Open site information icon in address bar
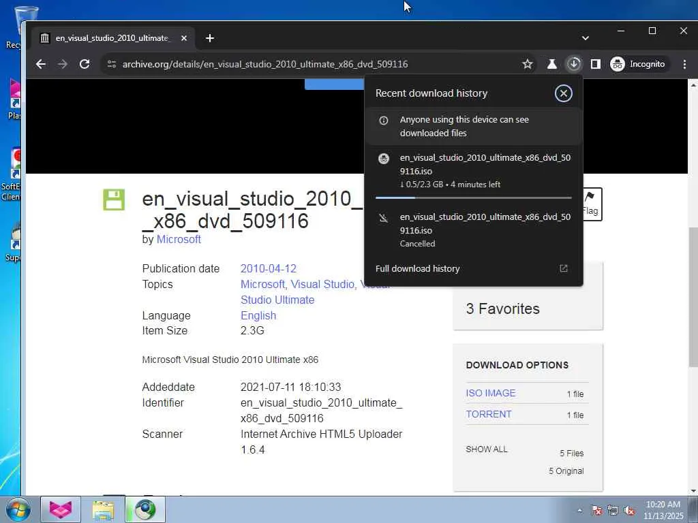 click(x=112, y=64)
